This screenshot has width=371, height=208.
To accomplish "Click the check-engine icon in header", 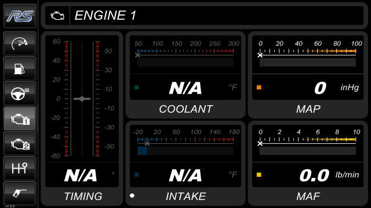I will (57, 16).
